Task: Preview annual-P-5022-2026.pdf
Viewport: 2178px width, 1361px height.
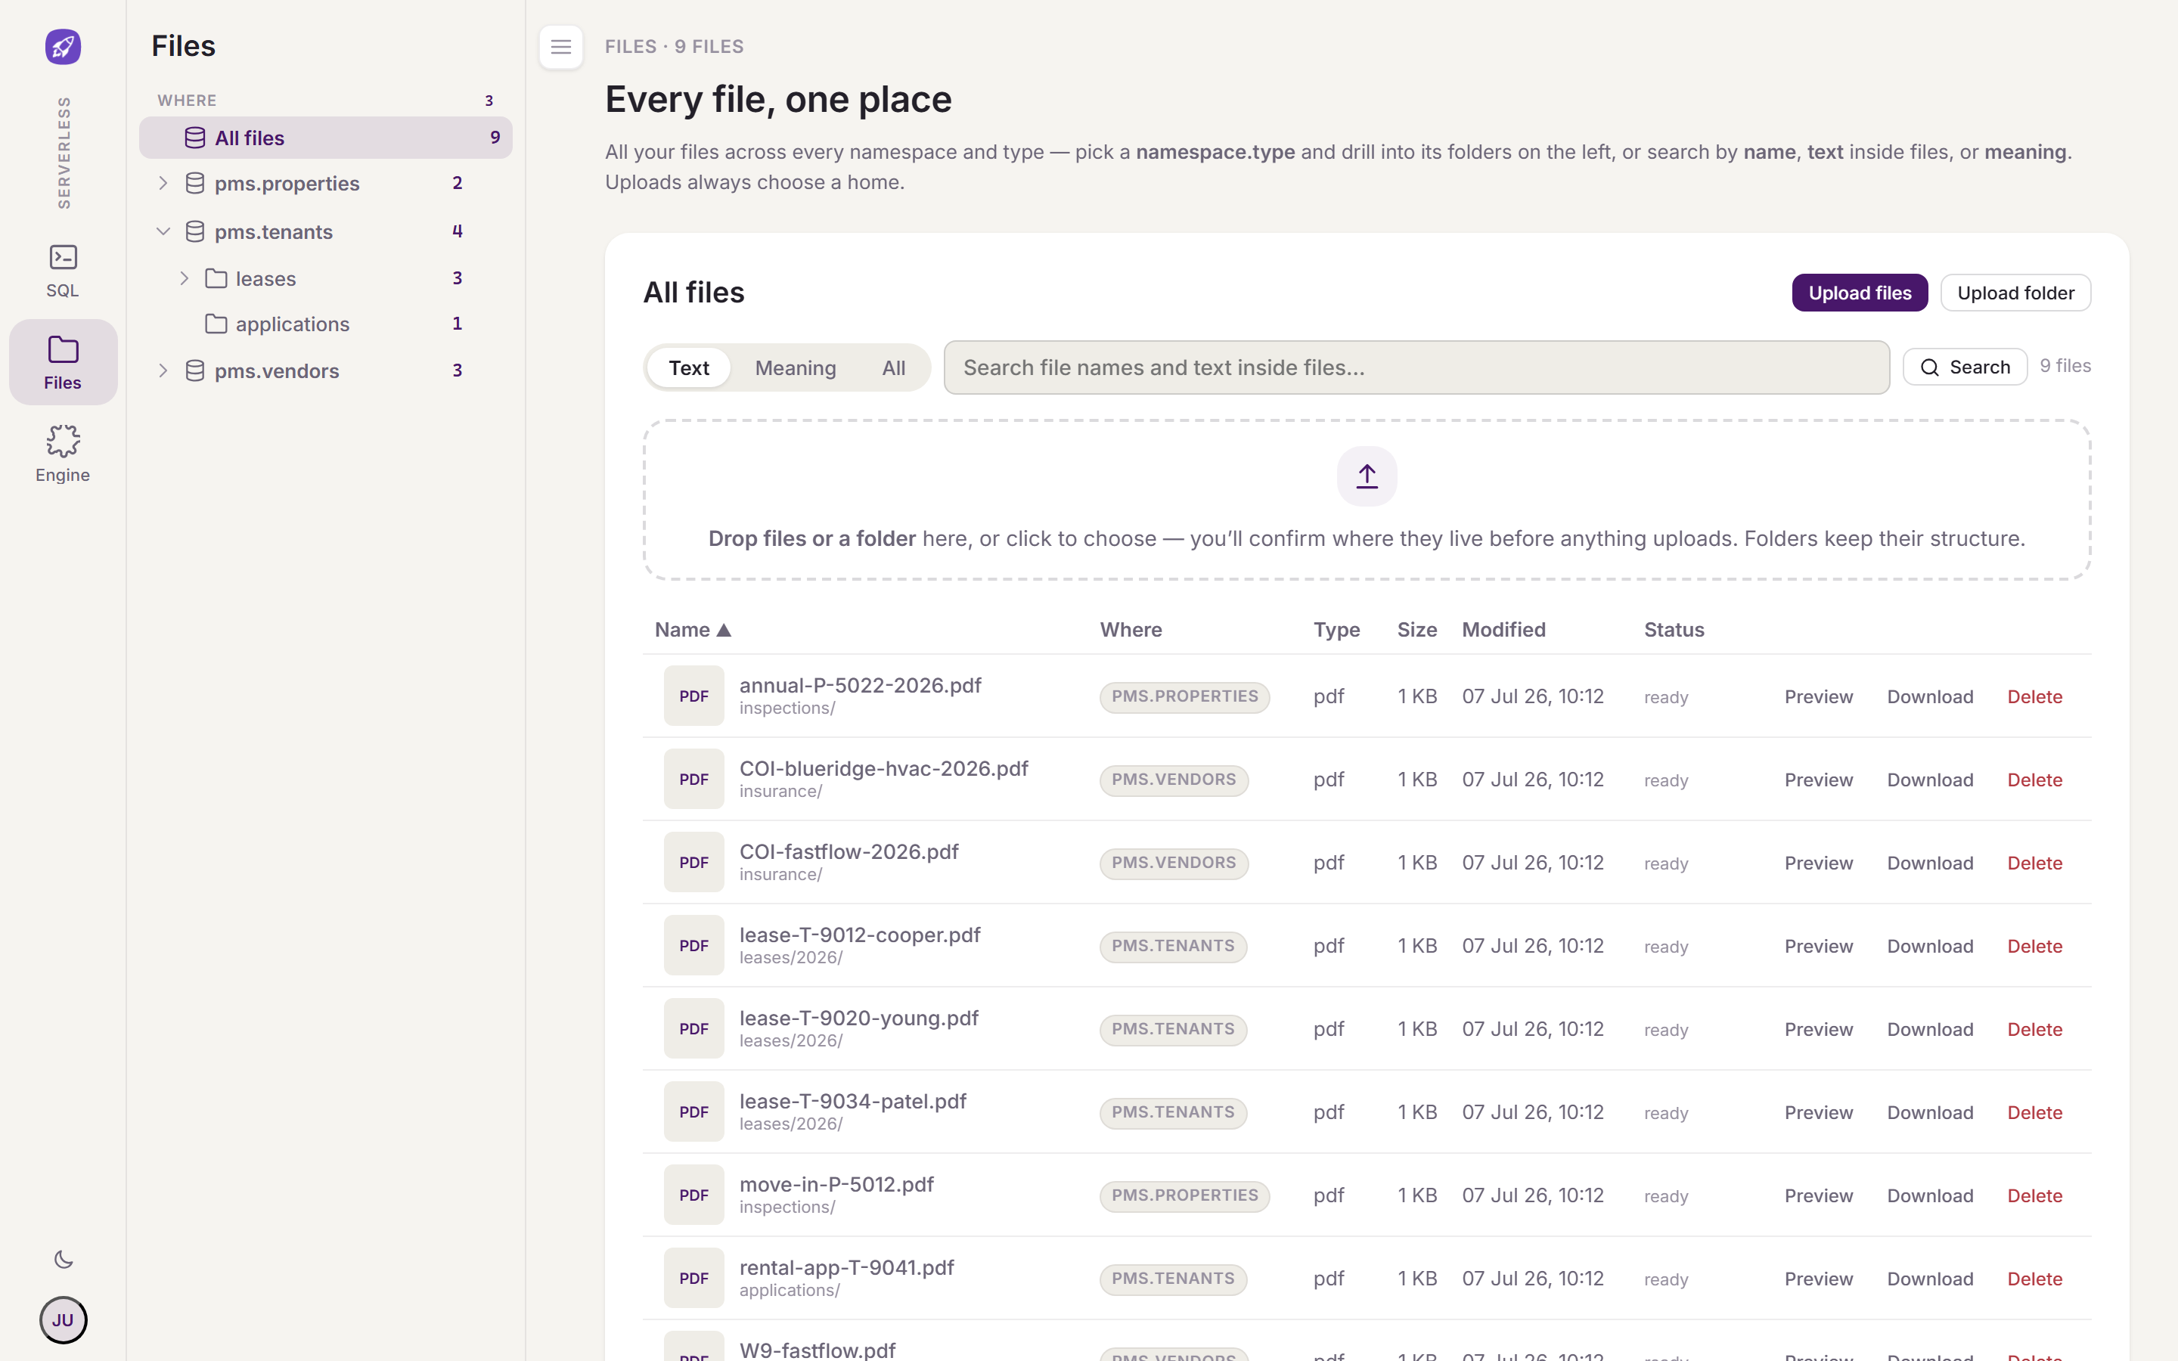Action: pos(1818,696)
